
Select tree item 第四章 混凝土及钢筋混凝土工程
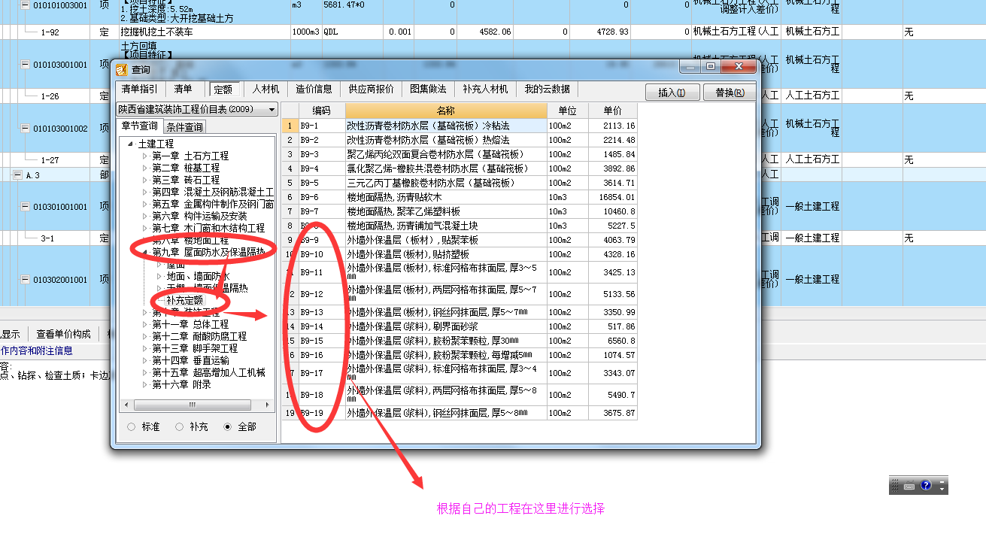(x=213, y=192)
